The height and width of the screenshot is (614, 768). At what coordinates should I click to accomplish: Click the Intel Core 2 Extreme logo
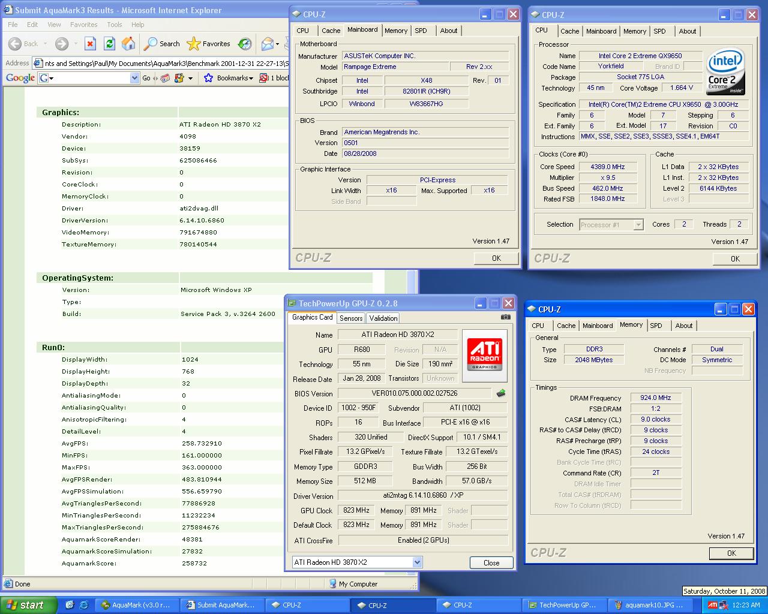tap(725, 71)
